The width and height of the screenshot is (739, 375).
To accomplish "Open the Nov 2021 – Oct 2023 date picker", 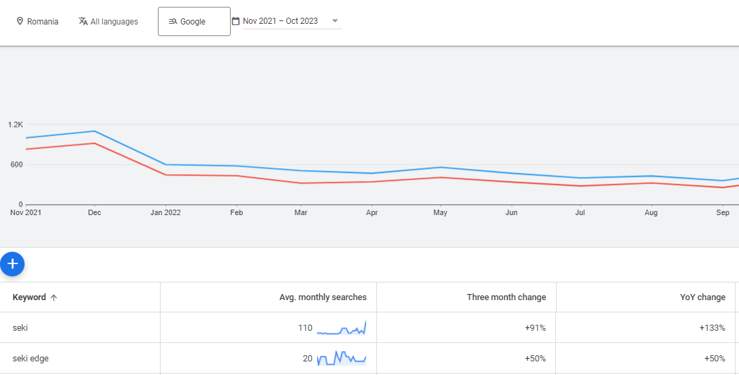I will [x=280, y=21].
